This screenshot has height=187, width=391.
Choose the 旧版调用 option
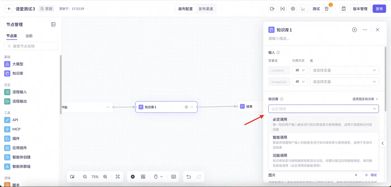(323, 160)
